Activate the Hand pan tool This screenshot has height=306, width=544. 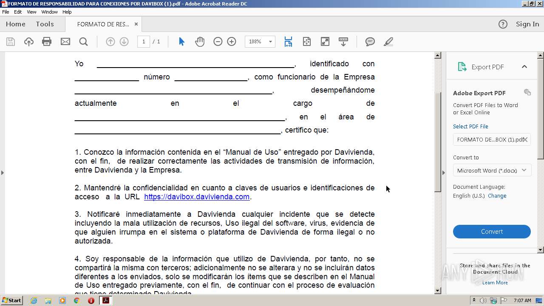pyautogui.click(x=200, y=42)
